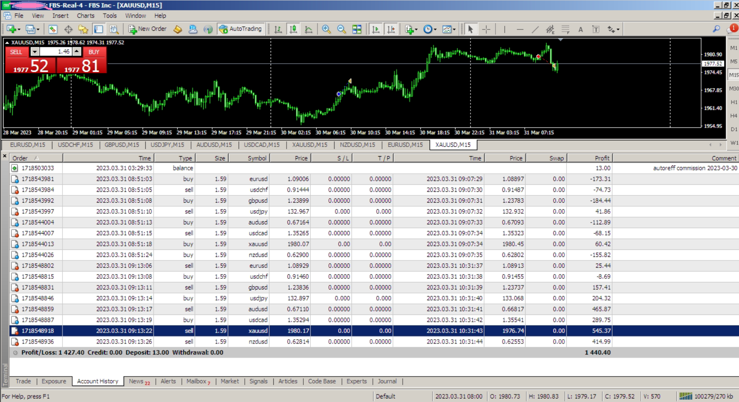Open the signals broadcast icon
The width and height of the screenshot is (739, 402).
[208, 29]
